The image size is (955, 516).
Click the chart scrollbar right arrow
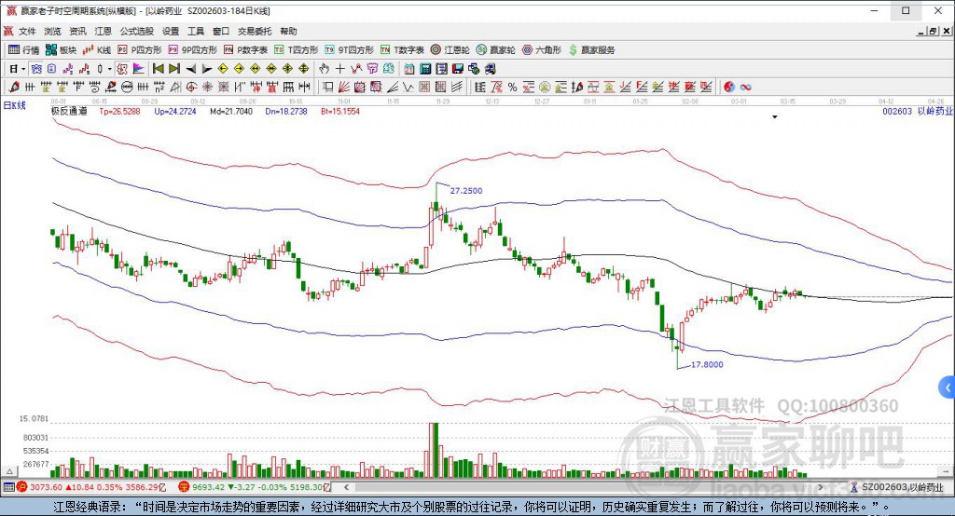coord(821,487)
